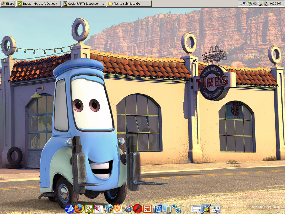This screenshot has height=214, width=285.
Task: Open Windows Messenger tray icon
Action: tap(265, 3)
